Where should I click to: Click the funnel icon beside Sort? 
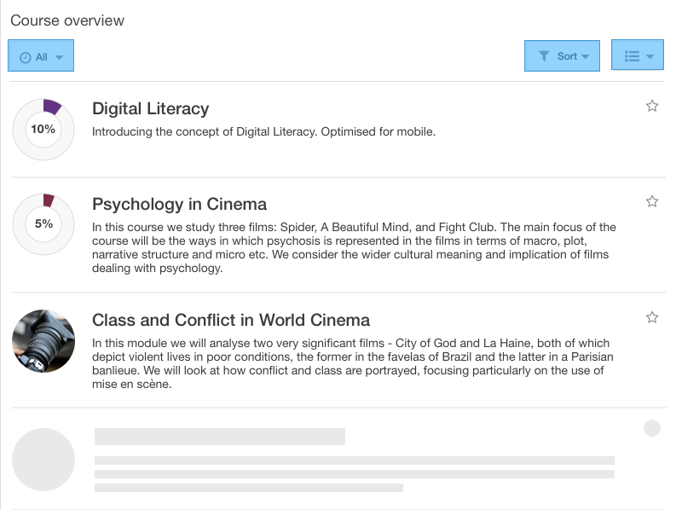click(x=544, y=56)
